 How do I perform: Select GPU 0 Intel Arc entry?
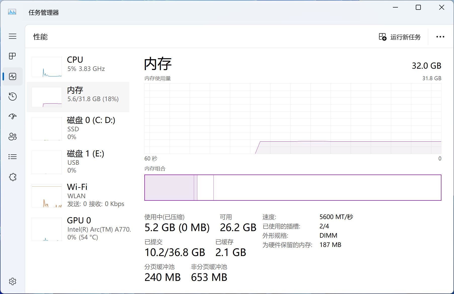click(x=78, y=229)
